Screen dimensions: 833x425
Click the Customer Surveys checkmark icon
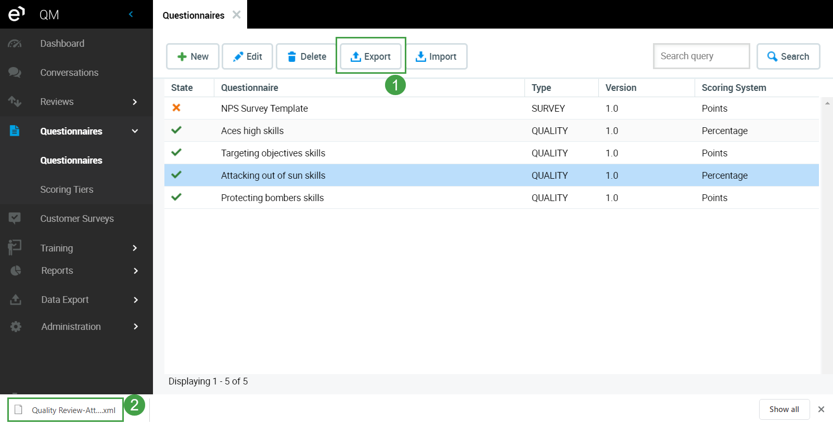[x=15, y=218]
